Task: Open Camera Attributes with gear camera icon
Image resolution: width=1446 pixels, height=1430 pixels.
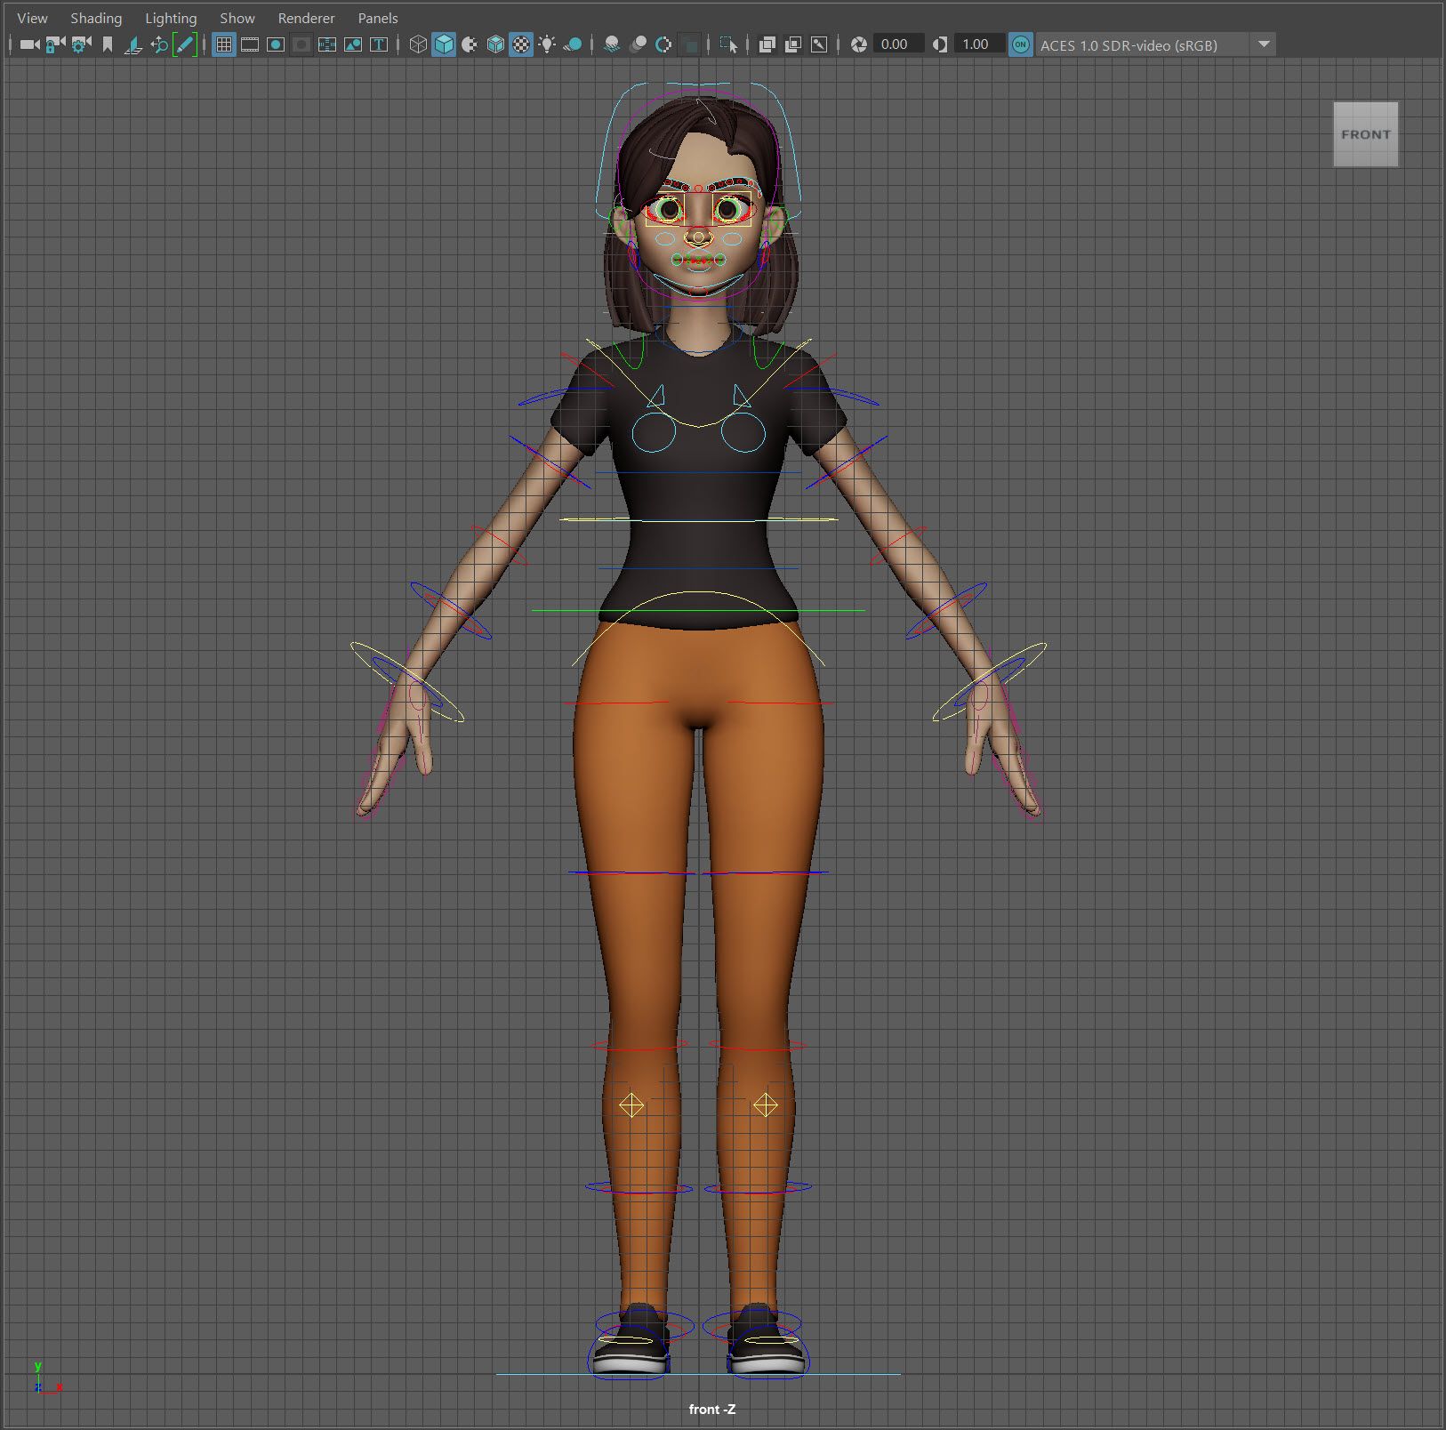Action: coord(81,44)
